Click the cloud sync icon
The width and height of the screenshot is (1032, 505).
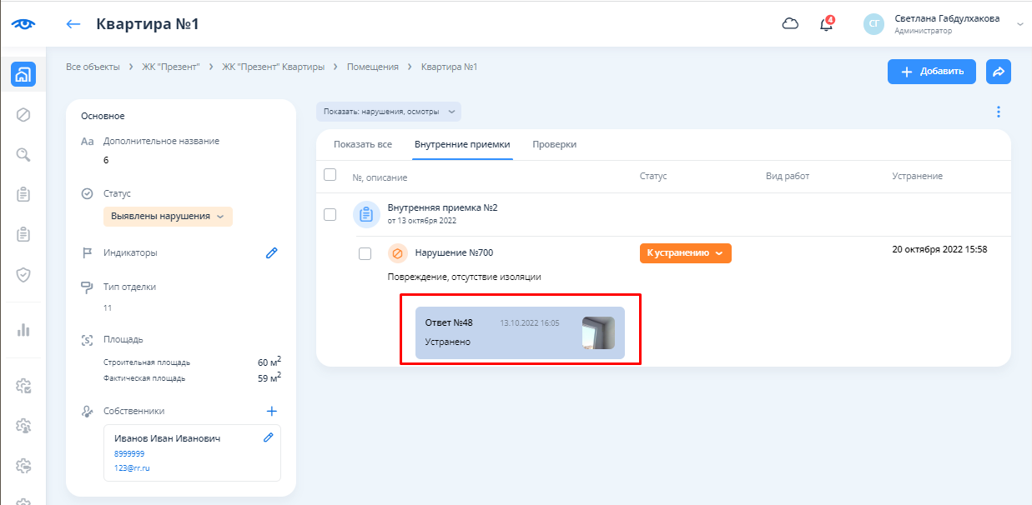coord(789,24)
